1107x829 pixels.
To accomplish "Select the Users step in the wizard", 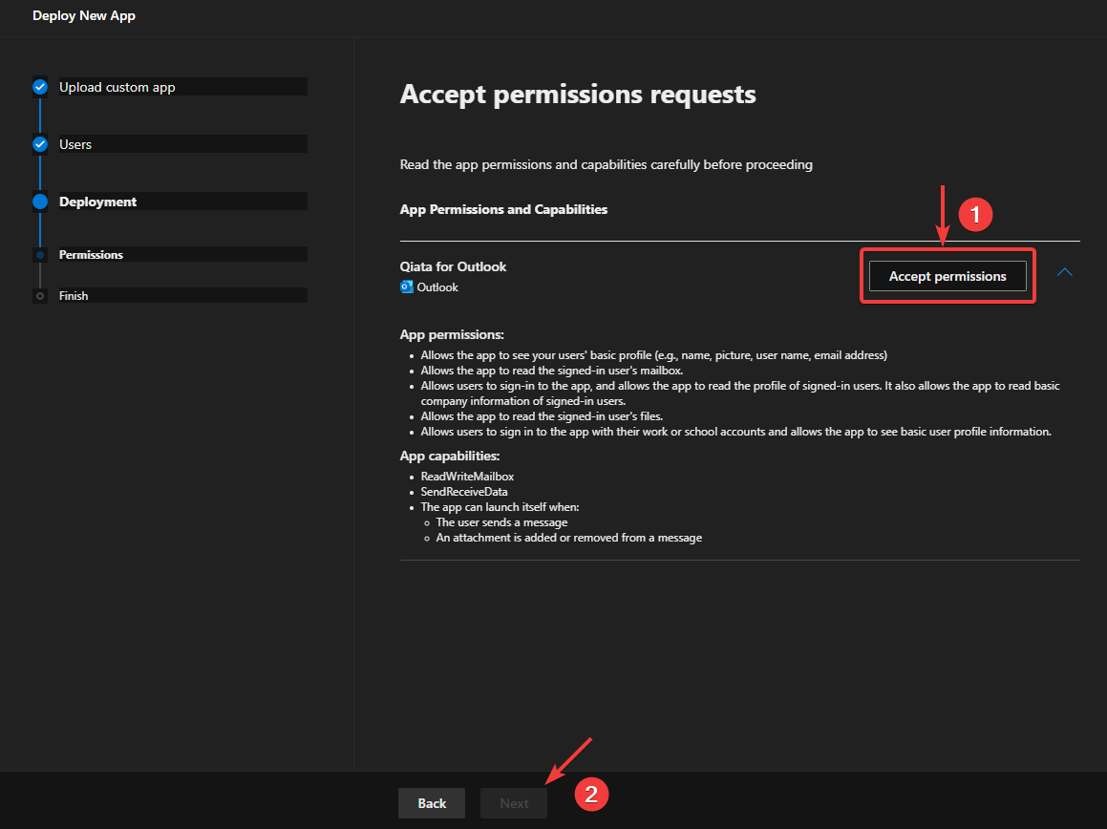I will [x=76, y=144].
